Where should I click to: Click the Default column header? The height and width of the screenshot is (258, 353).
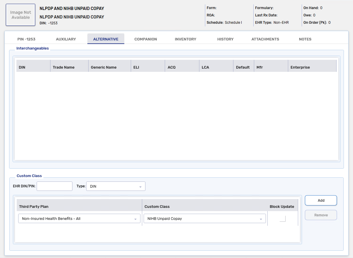click(x=244, y=66)
